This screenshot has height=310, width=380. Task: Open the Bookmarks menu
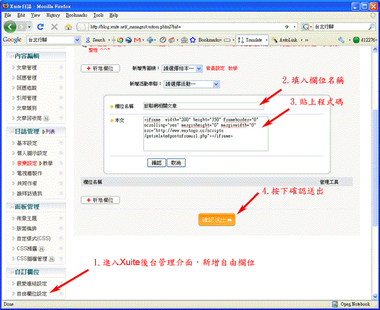[x=77, y=14]
